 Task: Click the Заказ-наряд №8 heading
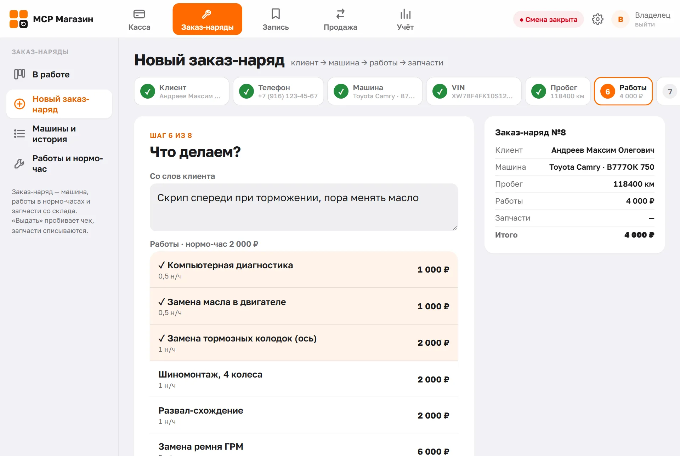pos(530,133)
